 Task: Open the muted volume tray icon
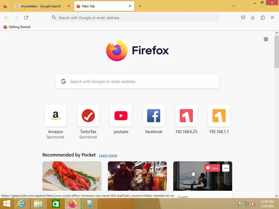[x=253, y=204]
